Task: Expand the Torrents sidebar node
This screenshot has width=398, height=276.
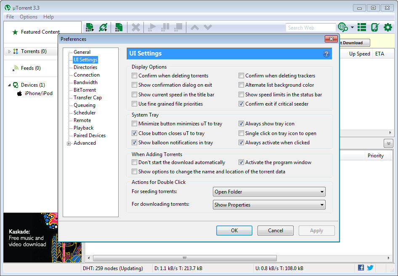Action: pos(9,52)
